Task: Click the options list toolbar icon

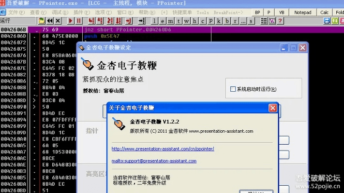Action: click(x=264, y=21)
